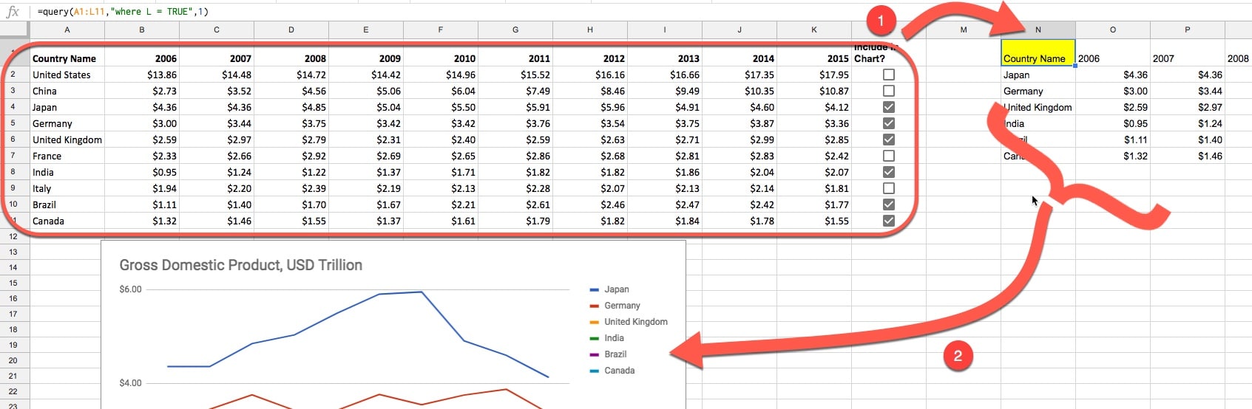1252x409 pixels.
Task: Click the Japan legend entry in chart
Action: tap(610, 289)
